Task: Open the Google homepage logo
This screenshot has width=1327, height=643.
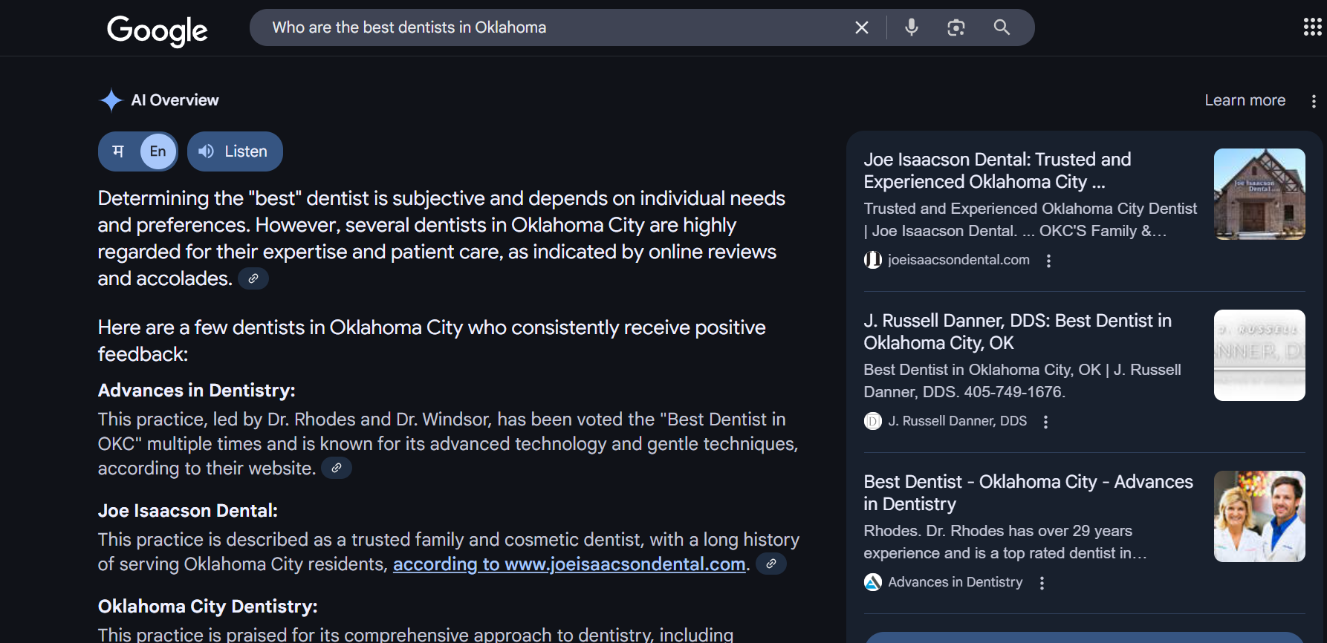Action: pyautogui.click(x=158, y=30)
